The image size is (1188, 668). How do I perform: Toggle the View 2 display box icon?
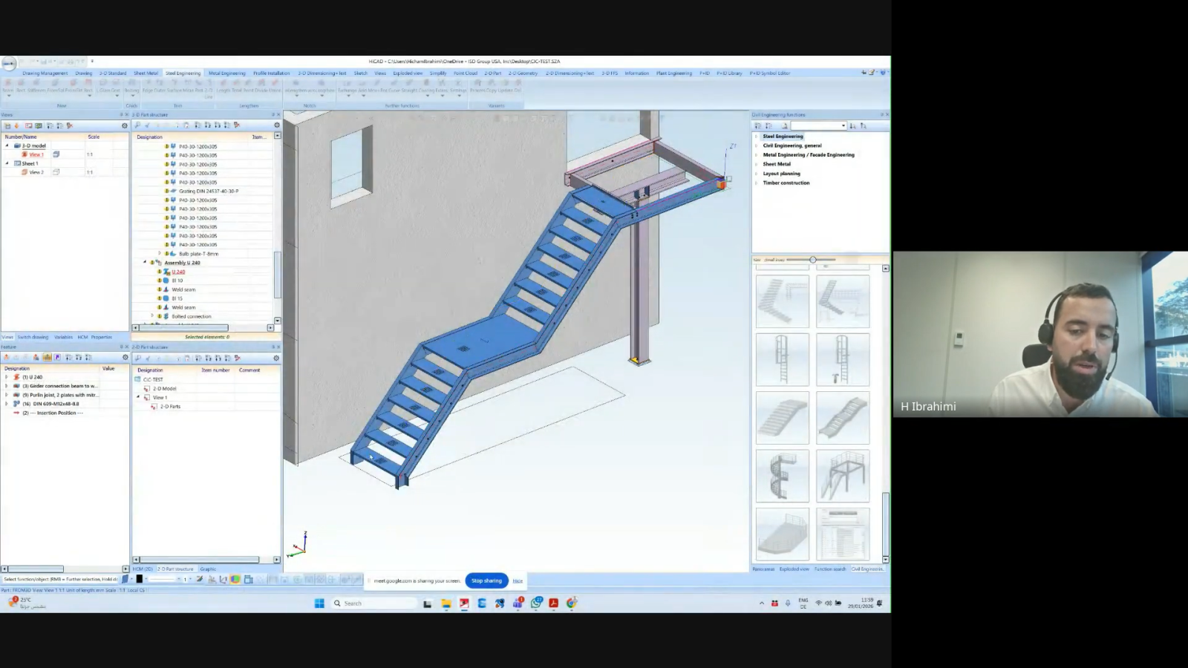[56, 172]
